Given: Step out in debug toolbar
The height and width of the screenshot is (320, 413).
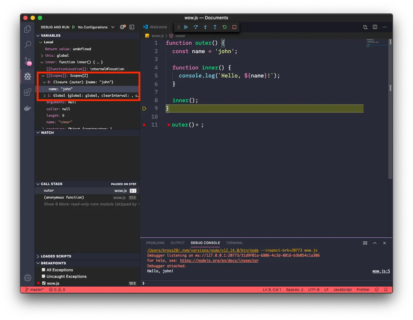Looking at the screenshot, I should coord(215,27).
